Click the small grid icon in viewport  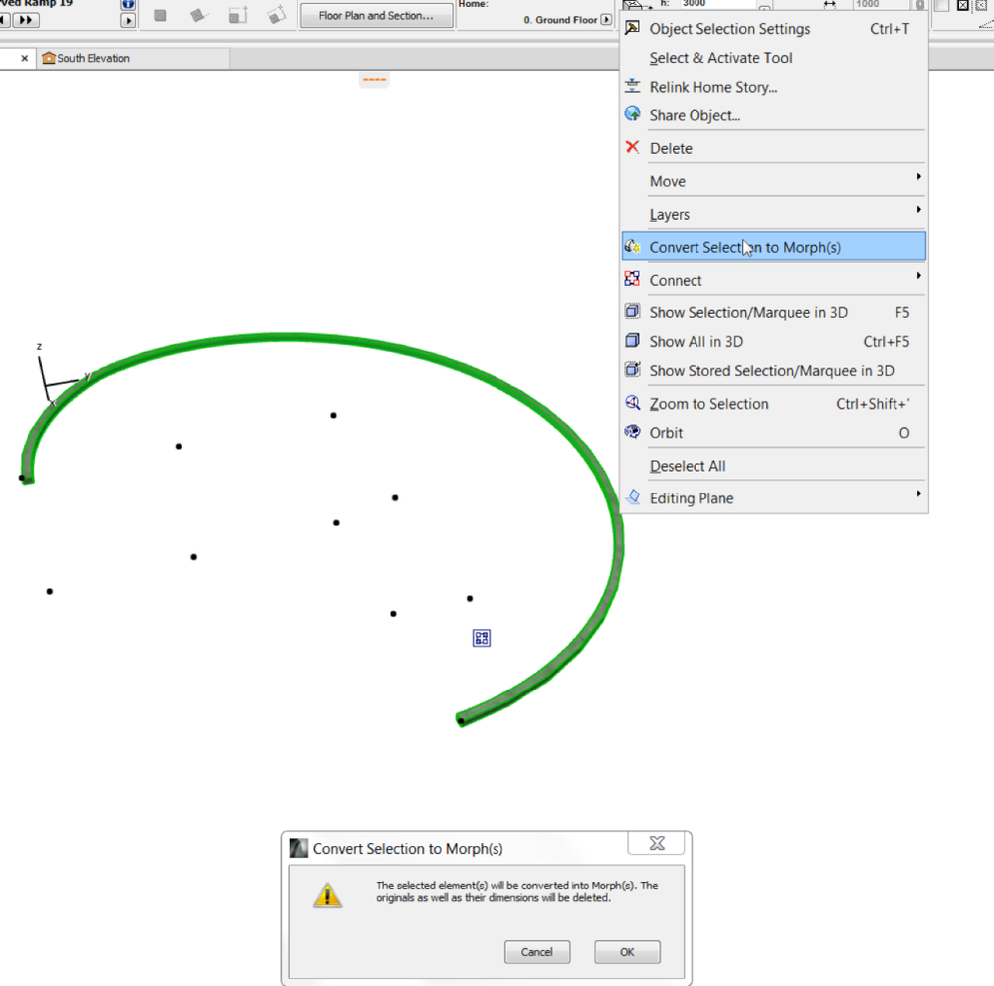coord(482,638)
